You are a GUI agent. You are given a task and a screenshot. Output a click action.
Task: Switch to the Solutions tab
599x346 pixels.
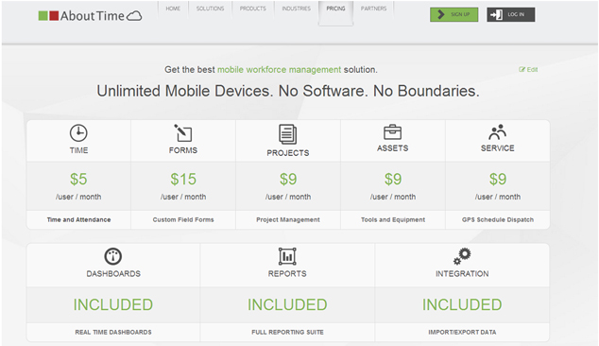(x=210, y=9)
